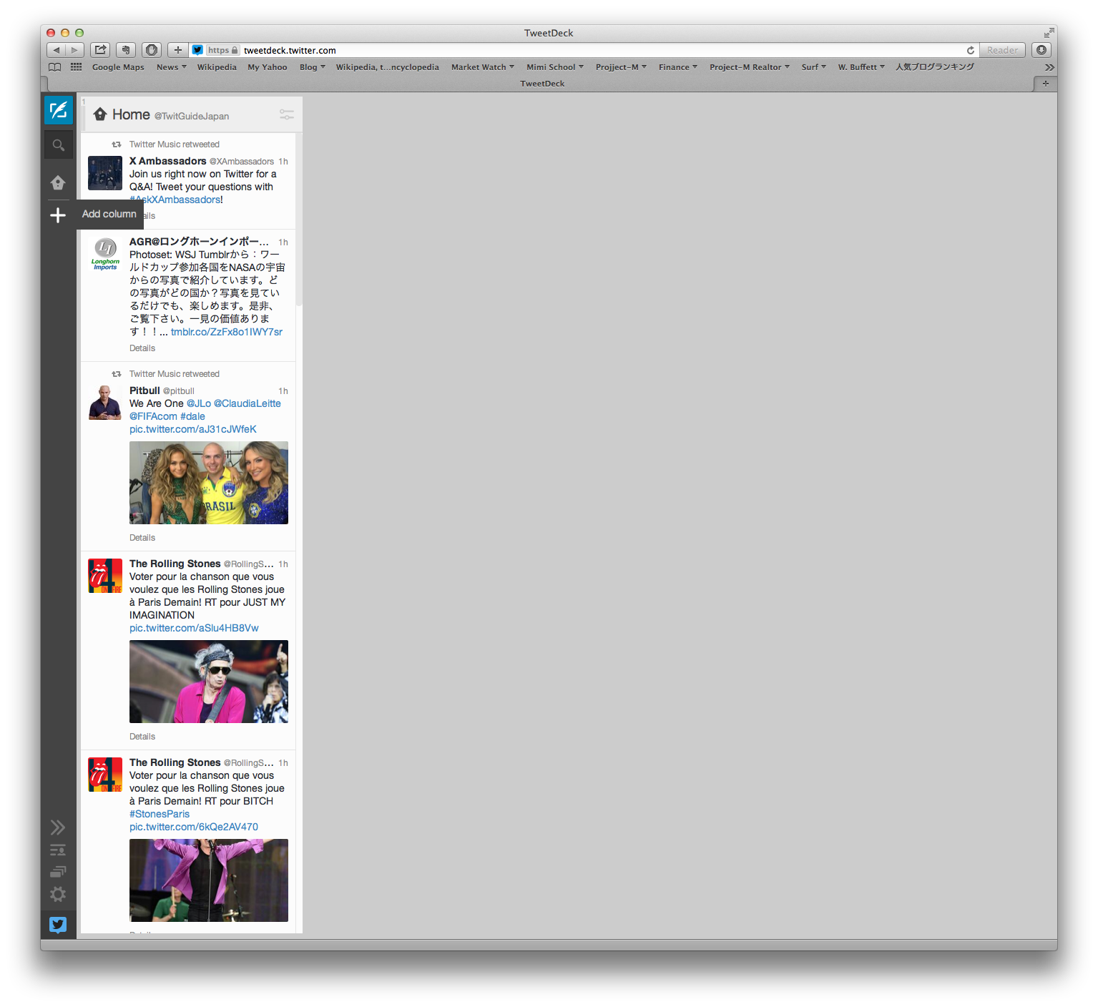Screen dimensions: 1098x1007
Task: Click the Longhorn Imports avatar
Action: [105, 254]
